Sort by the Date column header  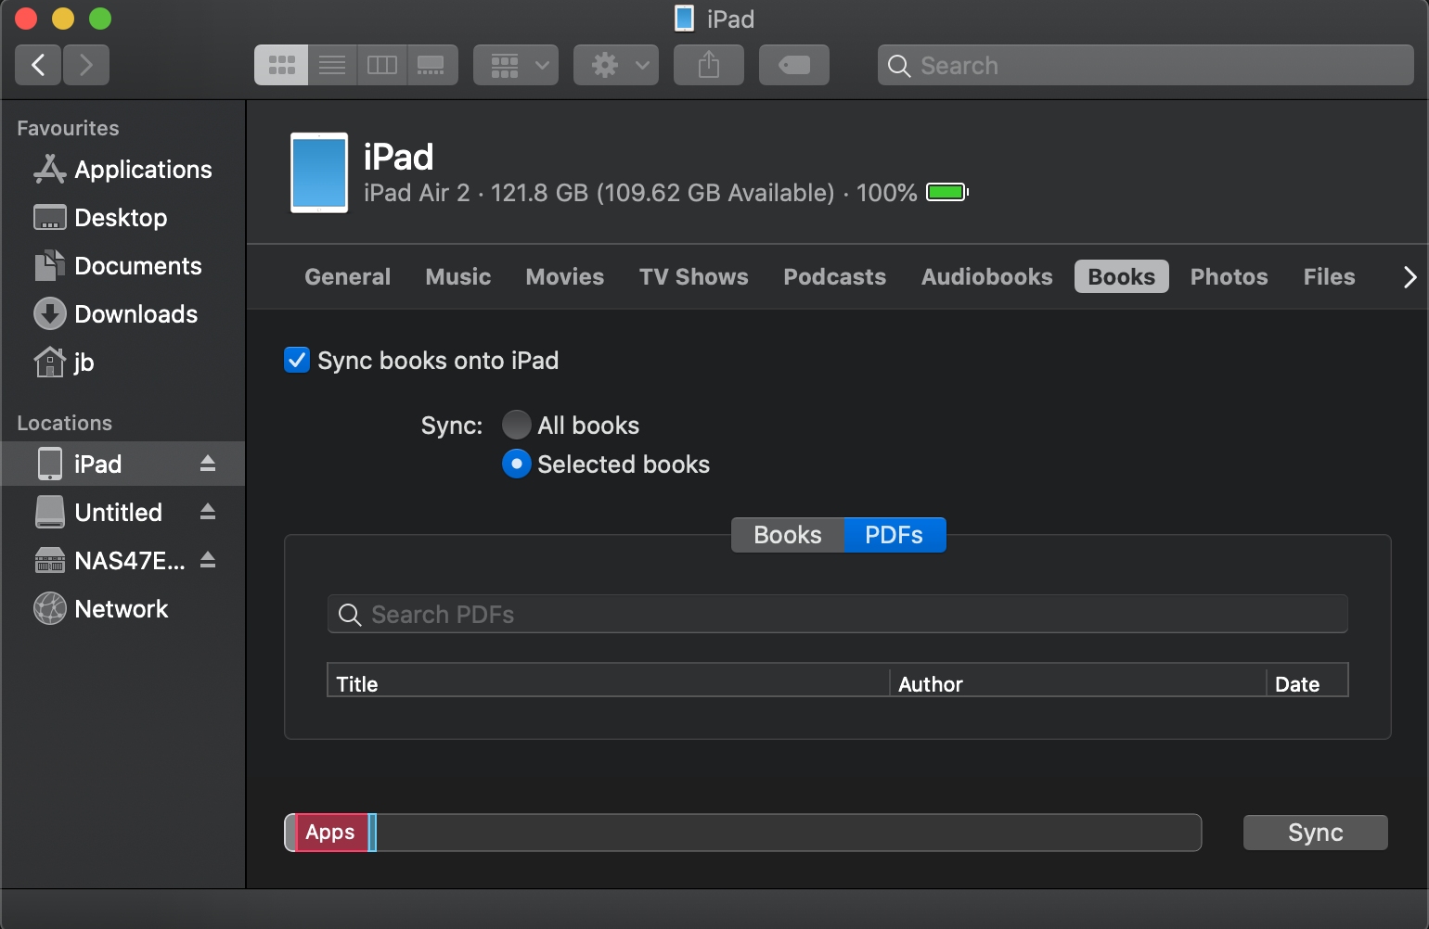click(1307, 683)
